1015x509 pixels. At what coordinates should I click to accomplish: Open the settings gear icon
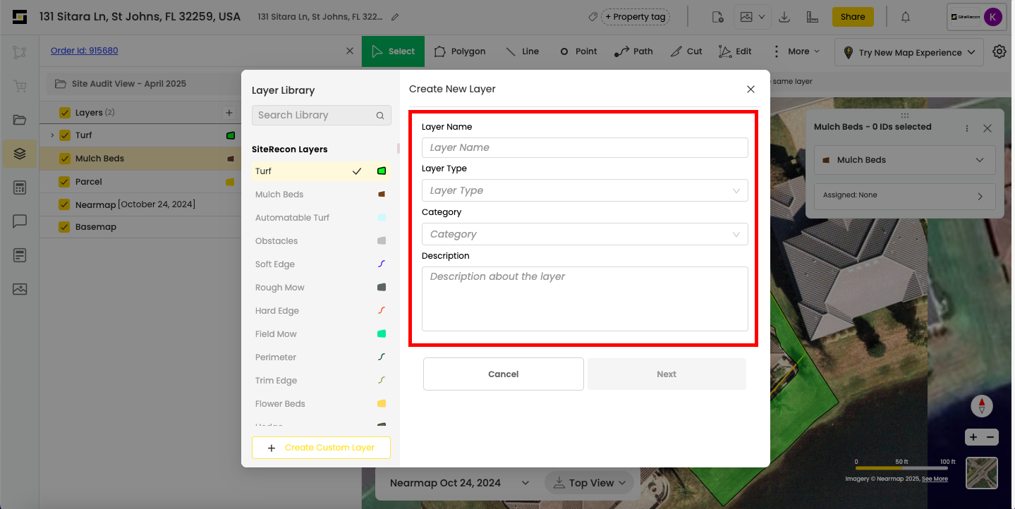pos(999,51)
